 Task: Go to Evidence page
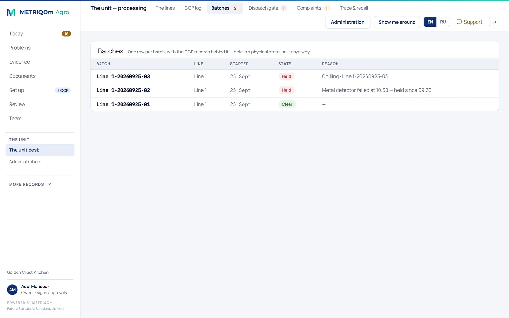[40, 62]
